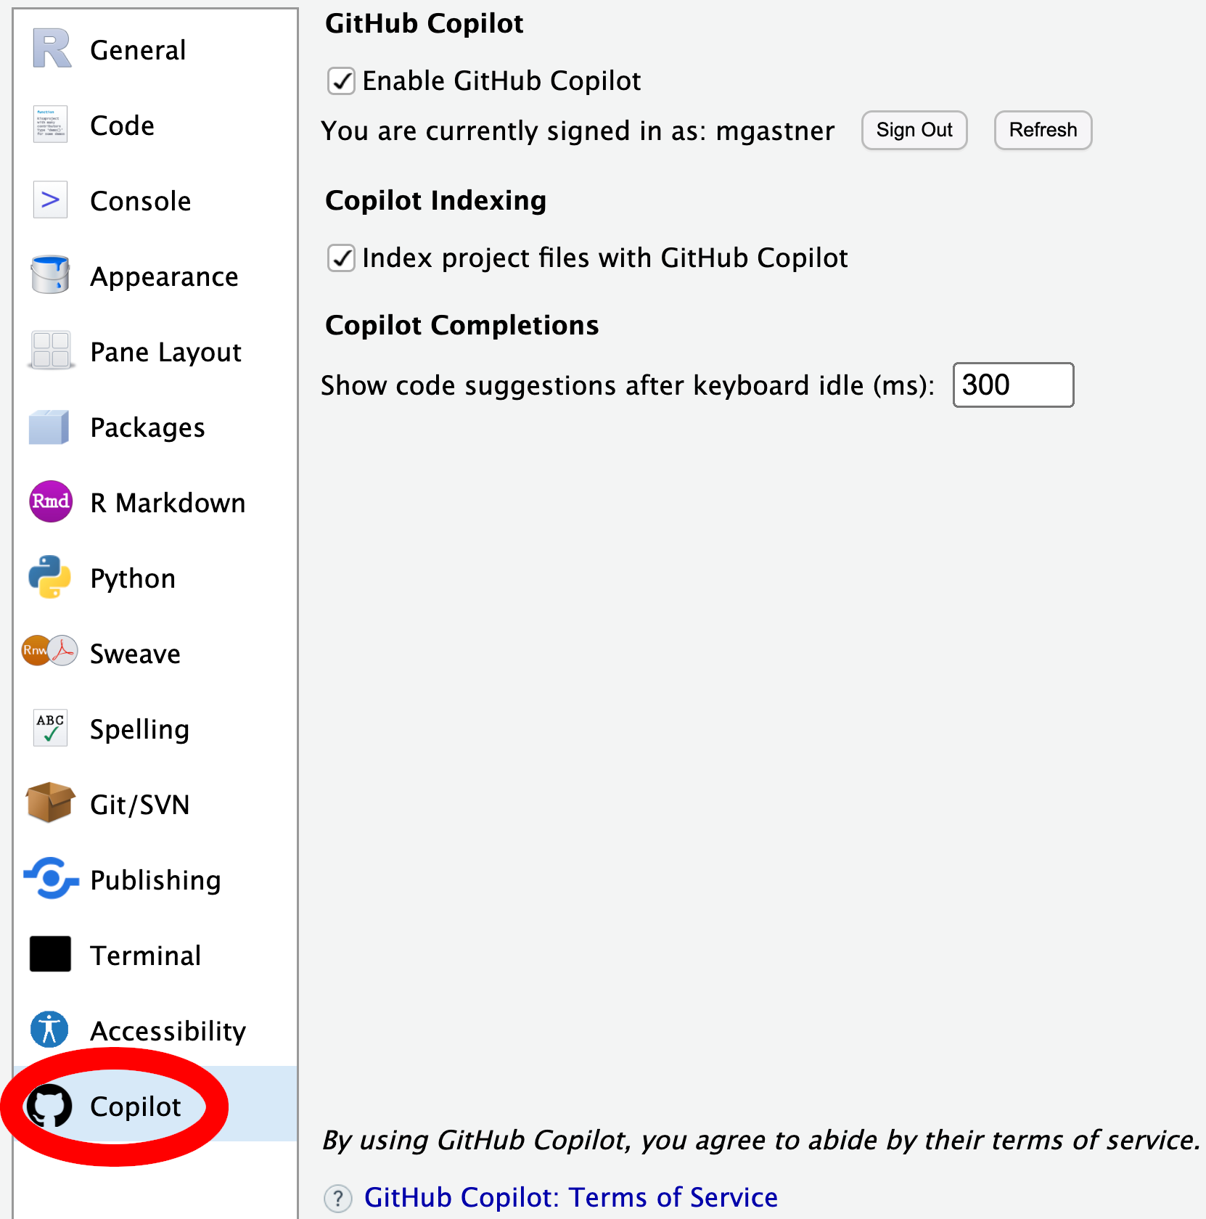
Task: Click the 'Copilot Completions' heading
Action: 462,325
